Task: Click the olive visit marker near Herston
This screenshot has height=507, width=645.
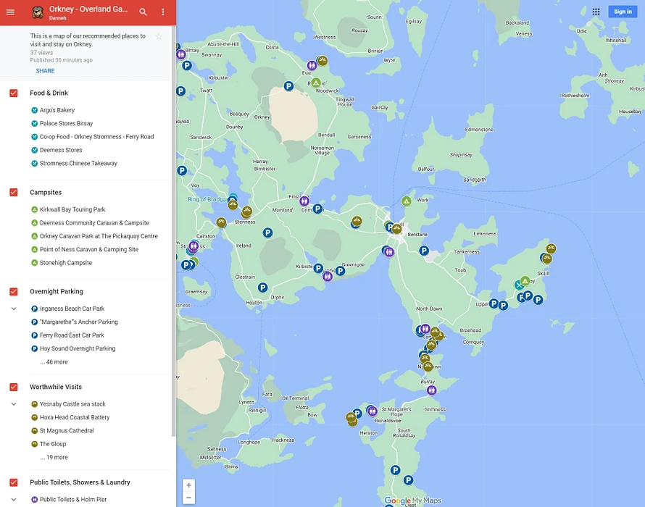Action: 351,418
